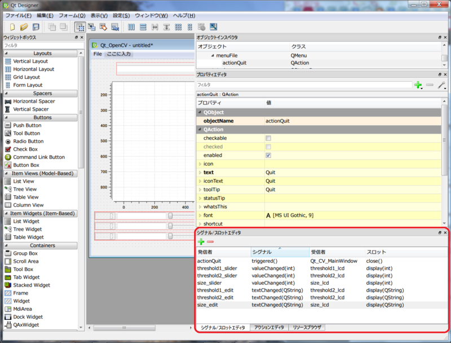Select actionQuit in object inspector
The height and width of the screenshot is (343, 451).
tap(234, 63)
